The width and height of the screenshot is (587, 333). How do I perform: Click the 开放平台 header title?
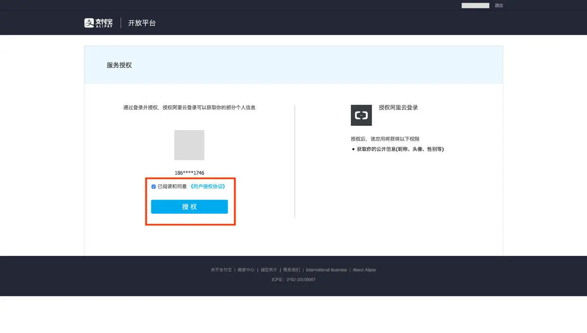tap(142, 23)
